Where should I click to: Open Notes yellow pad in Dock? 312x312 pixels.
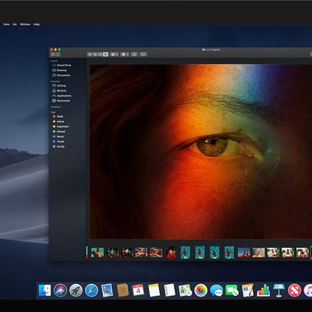pos(154,290)
